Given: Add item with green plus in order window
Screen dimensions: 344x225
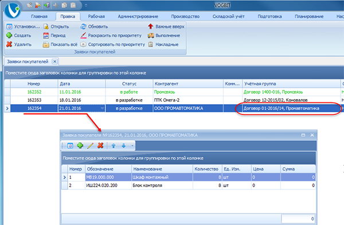Looking at the screenshot, I should [x=80, y=145].
